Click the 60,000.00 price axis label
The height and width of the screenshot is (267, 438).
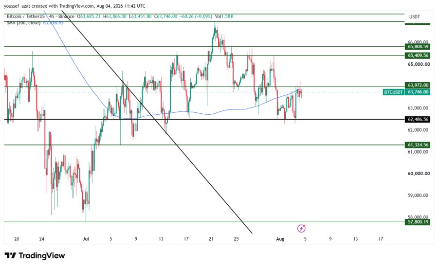419,174
